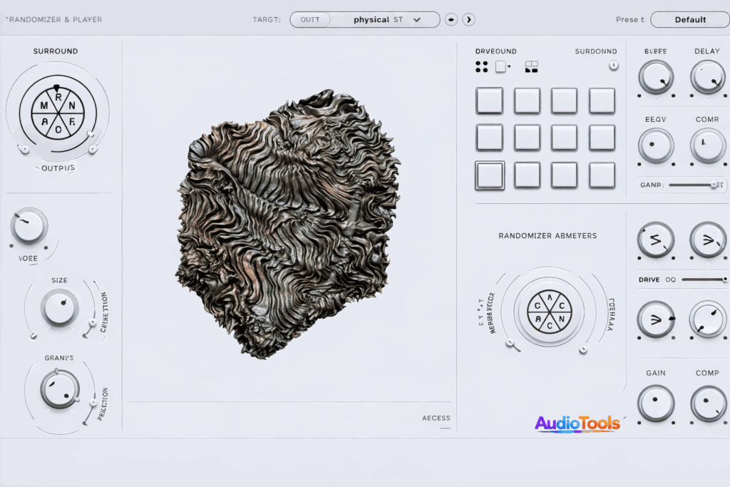This screenshot has width=730, height=487.
Task: Click the Randomizer & Player title
Action: point(54,20)
